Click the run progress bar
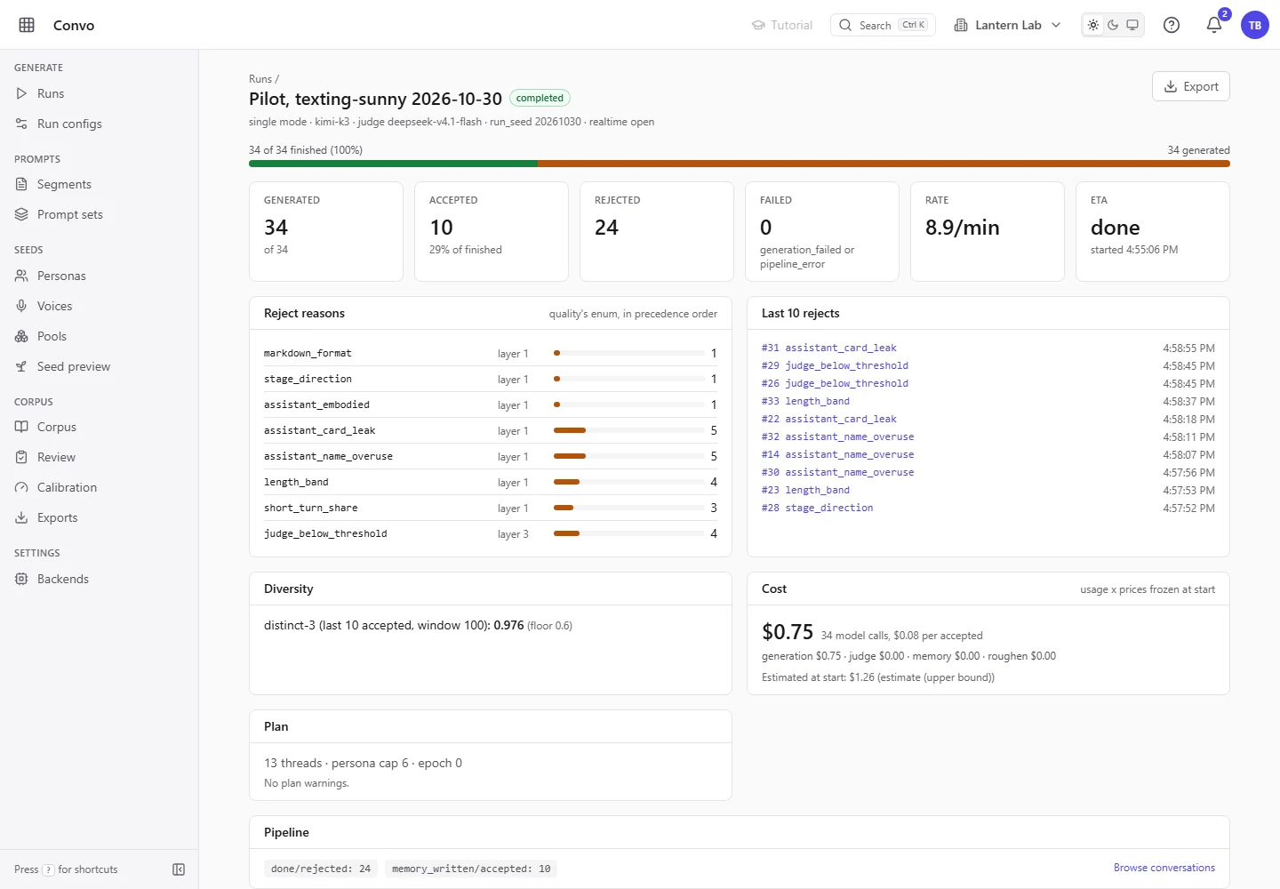The height and width of the screenshot is (889, 1280). tap(740, 164)
